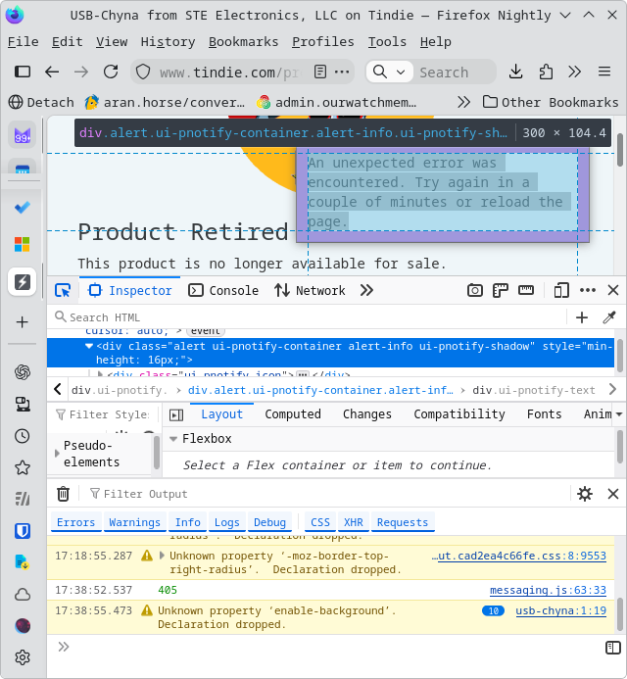
Task: Open the Tools menu
Action: click(387, 42)
